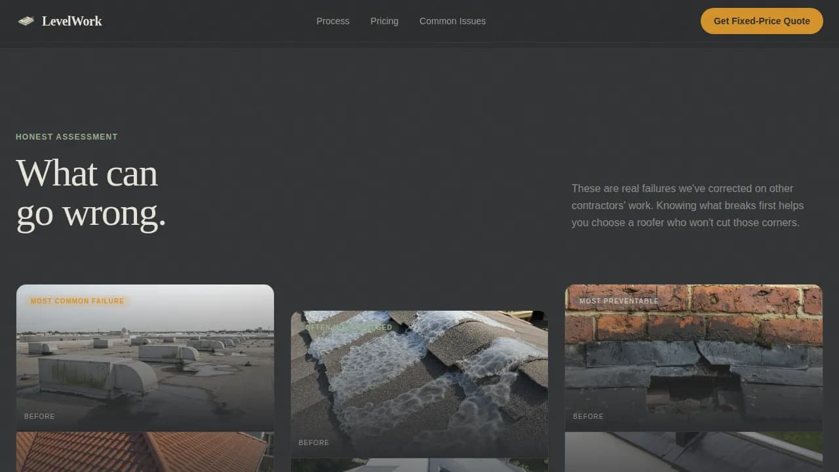This screenshot has height=472, width=839.
Task: Open the orange tiled roof photo
Action: click(145, 452)
